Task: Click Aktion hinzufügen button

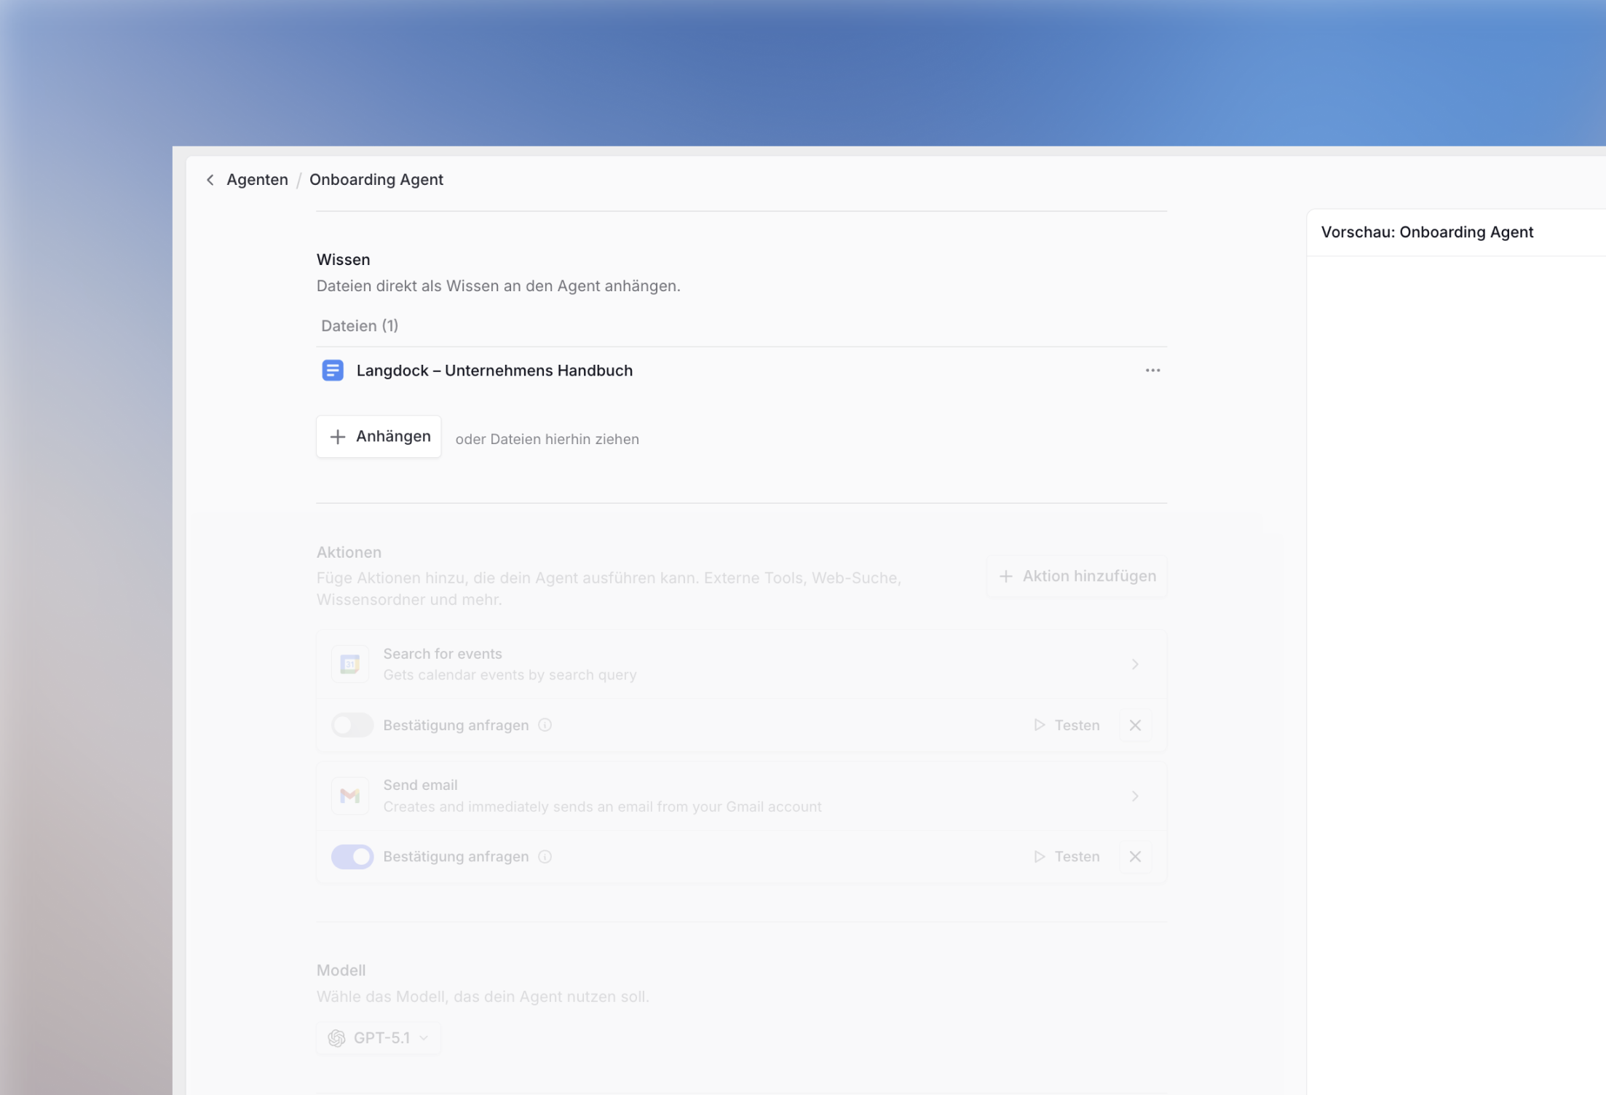Action: pos(1077,577)
